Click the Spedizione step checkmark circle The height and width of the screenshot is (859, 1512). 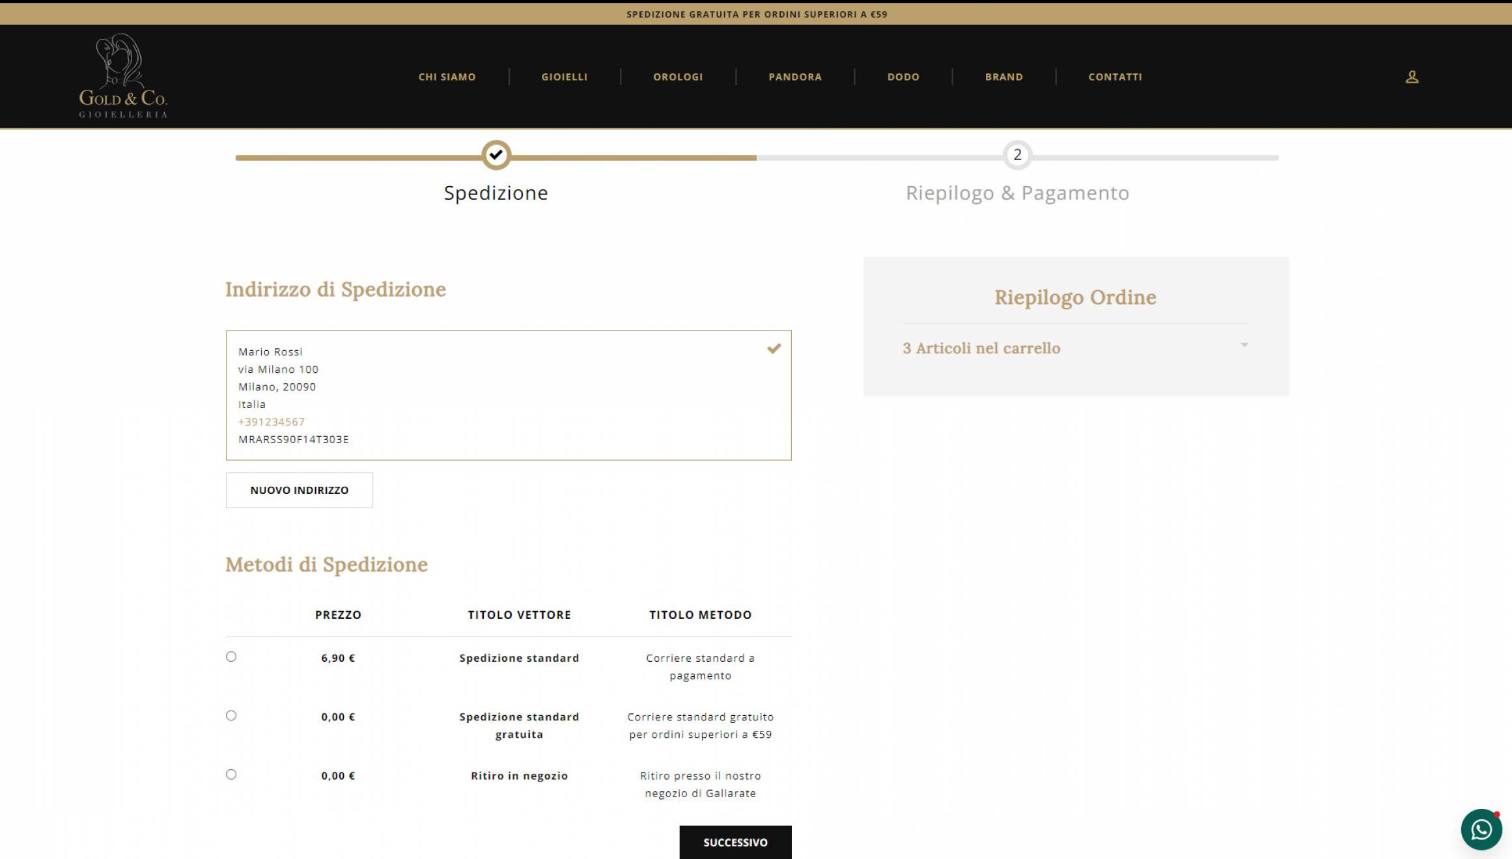[x=496, y=155]
